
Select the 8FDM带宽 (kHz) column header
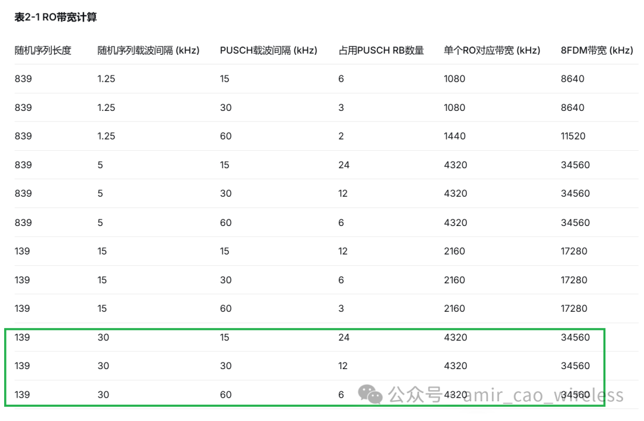(x=596, y=51)
